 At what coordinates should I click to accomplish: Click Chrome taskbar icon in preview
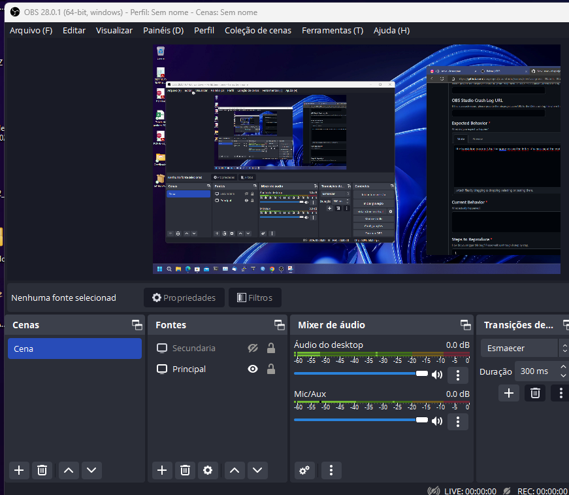click(272, 269)
